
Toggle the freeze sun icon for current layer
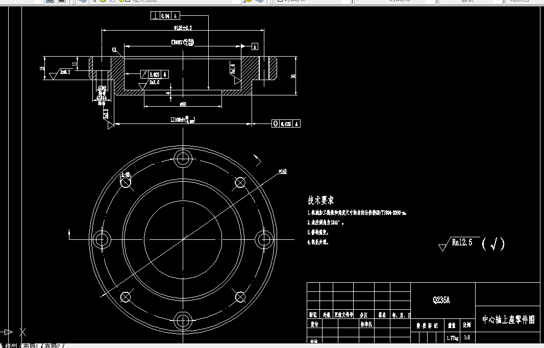click(x=103, y=2)
